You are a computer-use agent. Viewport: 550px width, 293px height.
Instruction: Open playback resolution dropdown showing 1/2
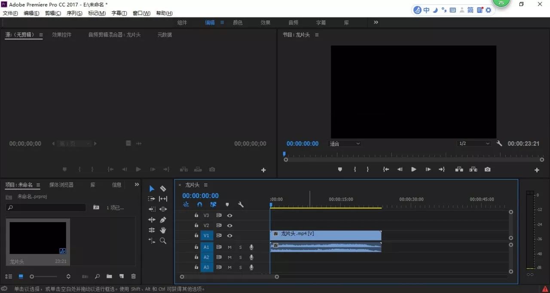click(474, 143)
